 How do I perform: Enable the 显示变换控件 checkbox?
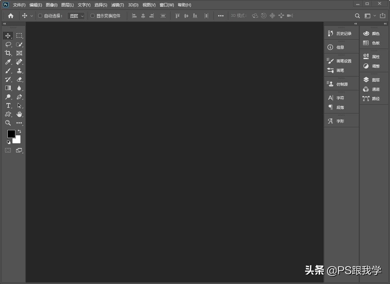coord(92,15)
